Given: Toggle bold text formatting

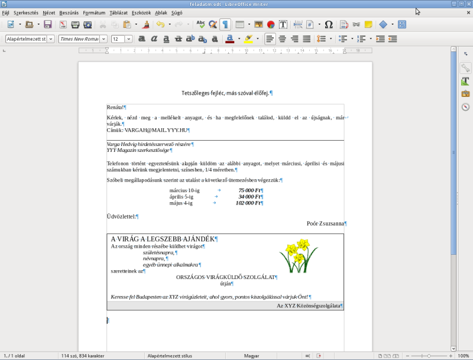Looking at the screenshot, I should point(142,39).
